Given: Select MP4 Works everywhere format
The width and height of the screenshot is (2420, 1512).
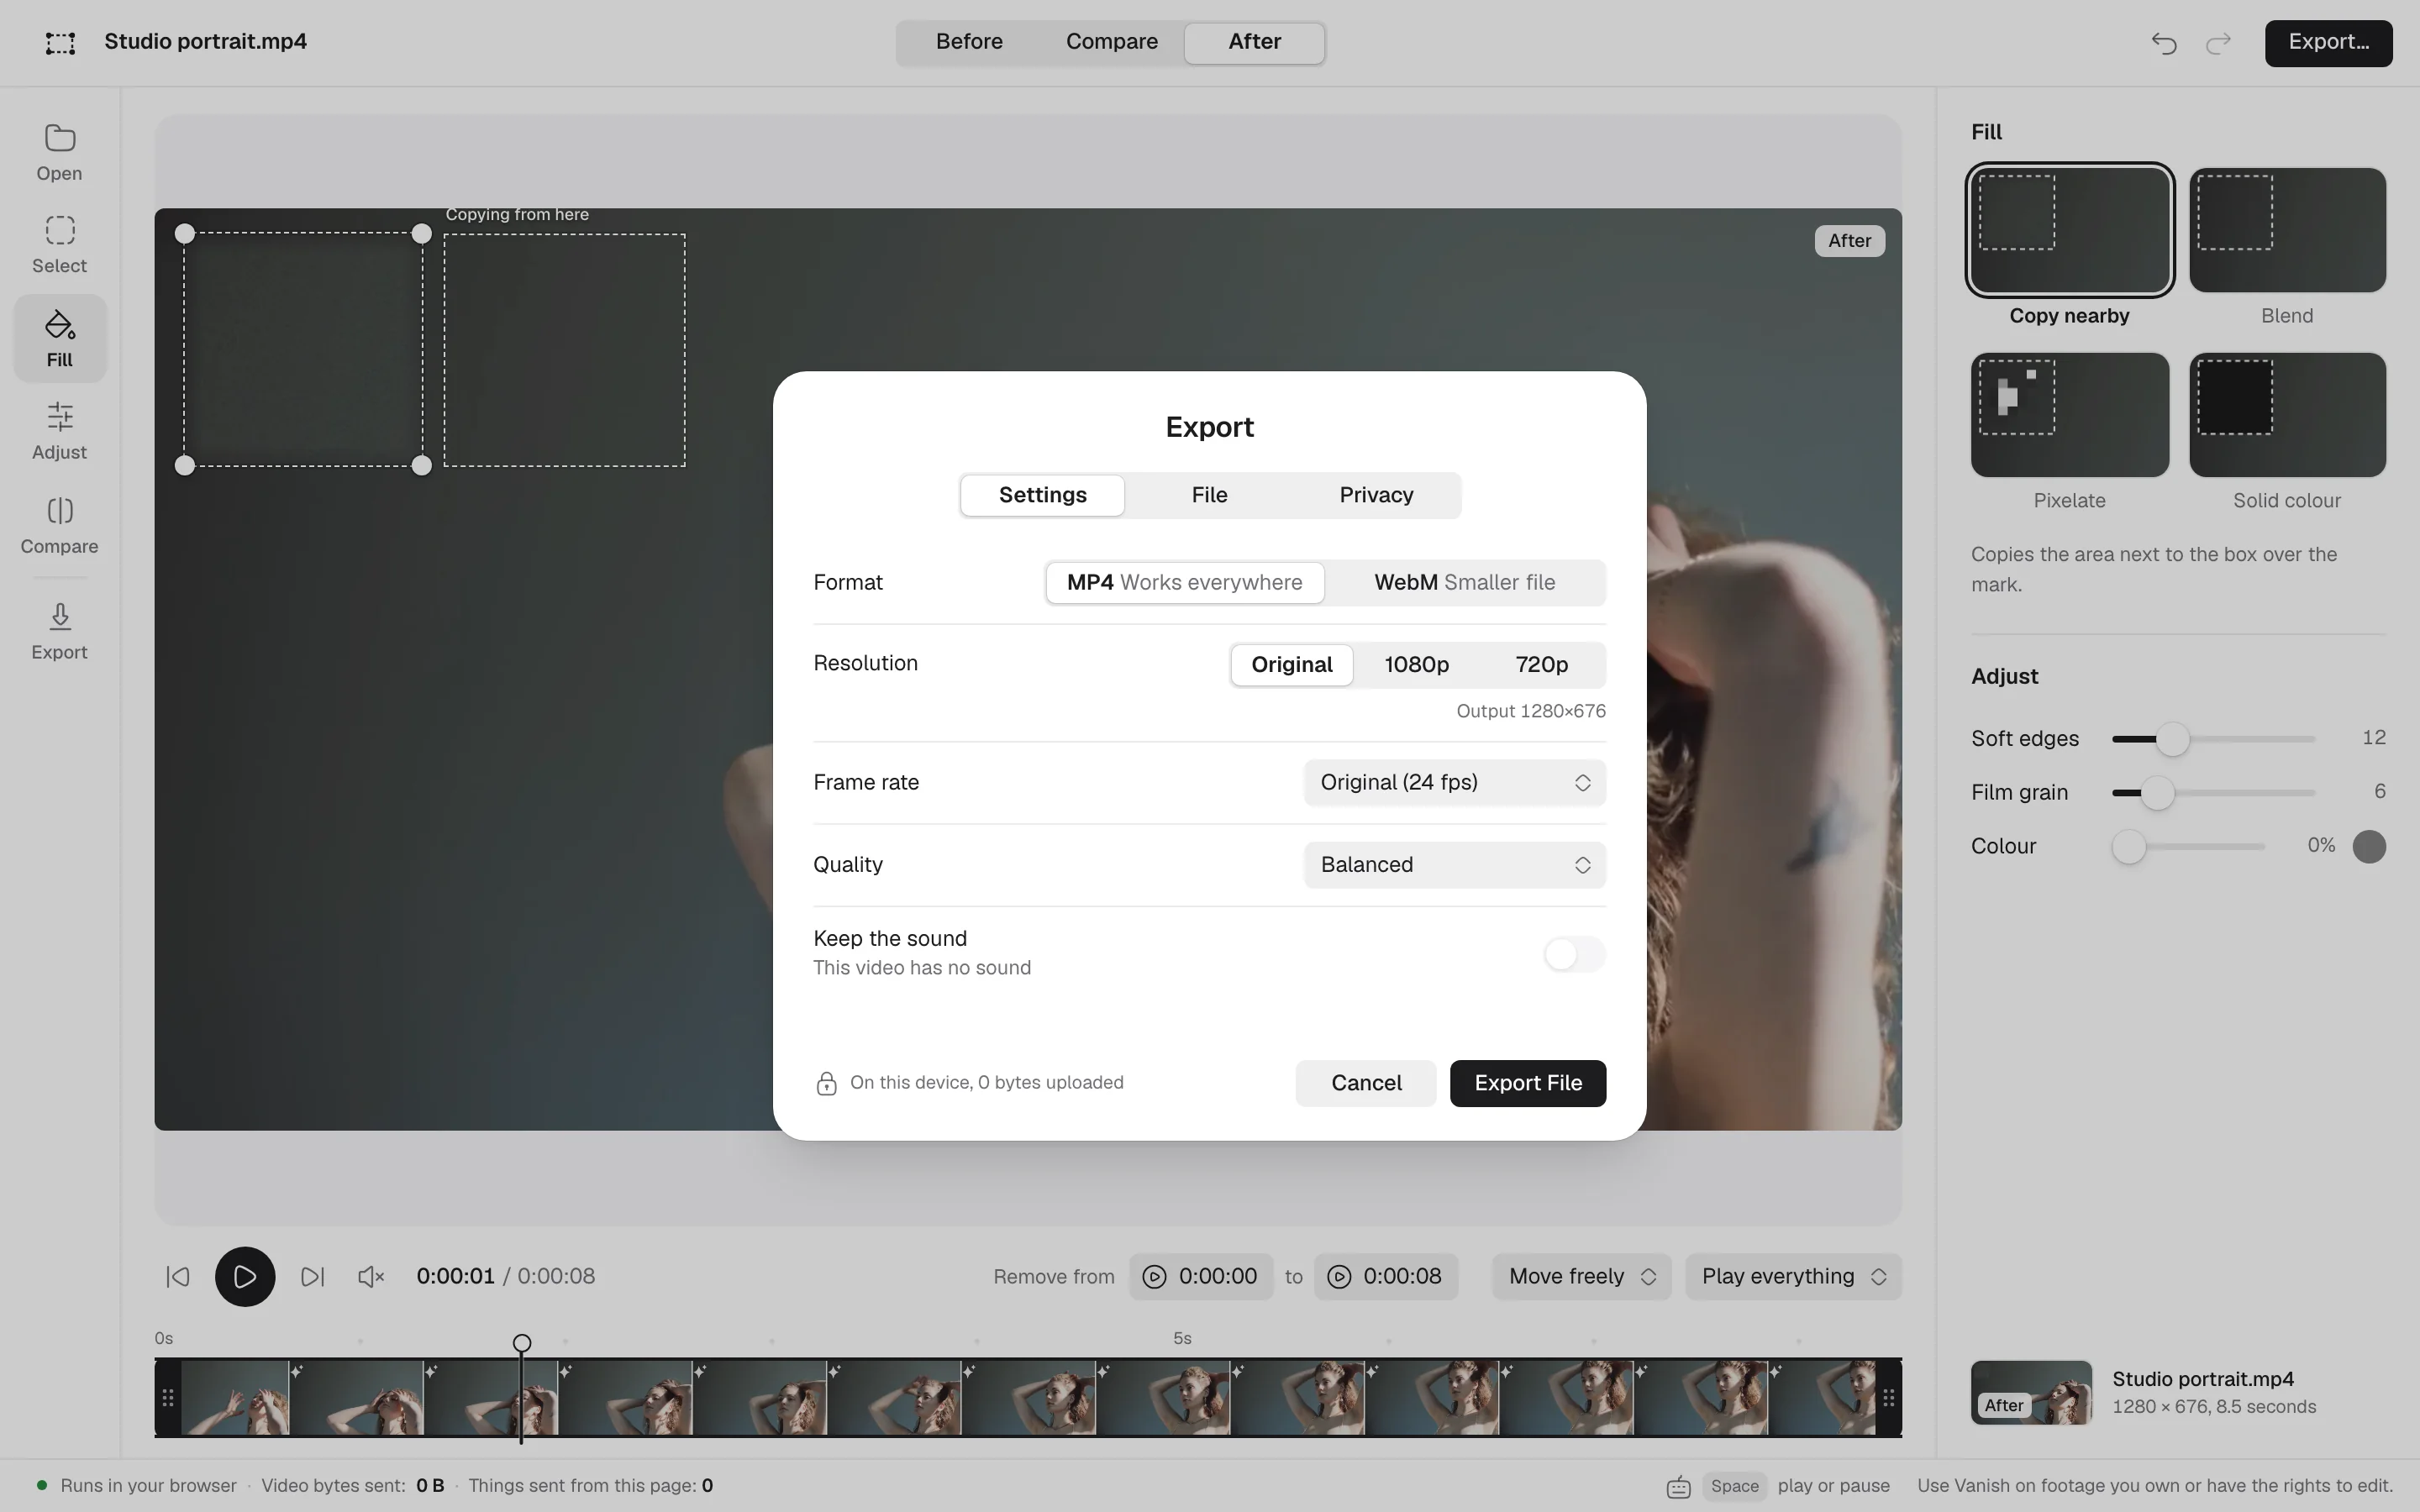Looking at the screenshot, I should pyautogui.click(x=1185, y=582).
